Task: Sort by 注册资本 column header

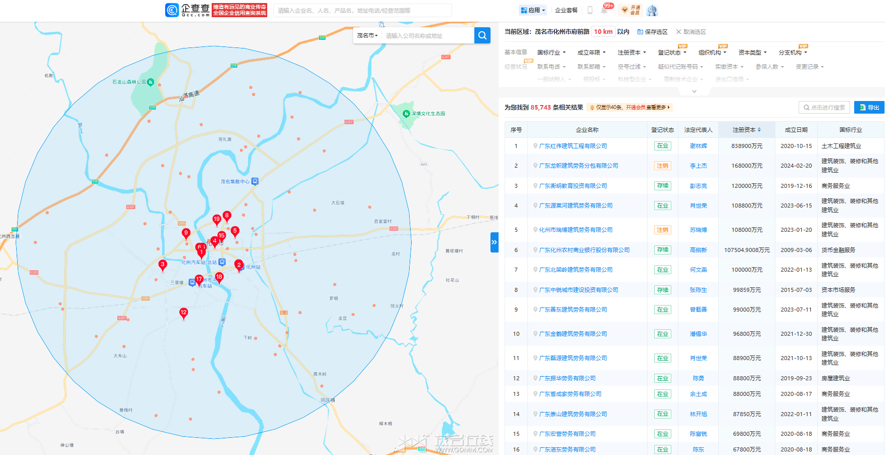Action: [747, 130]
